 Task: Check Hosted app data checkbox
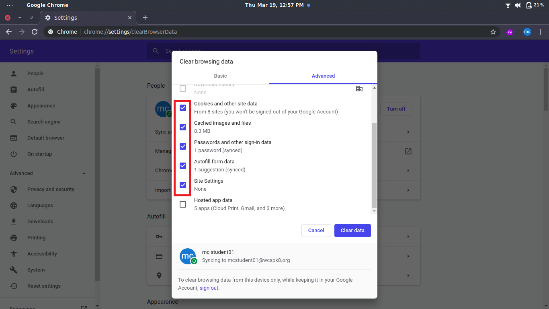click(x=183, y=204)
